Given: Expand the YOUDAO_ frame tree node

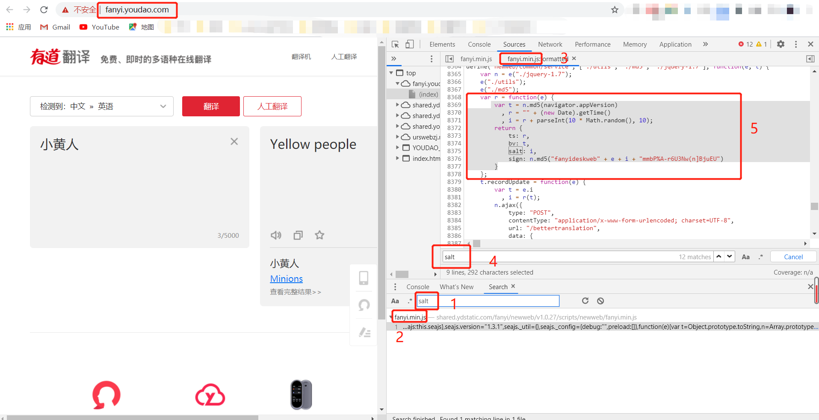Looking at the screenshot, I should [x=397, y=148].
